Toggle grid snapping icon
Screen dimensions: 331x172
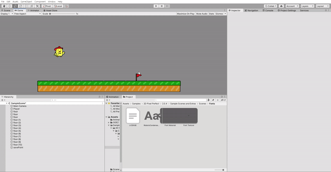(x=66, y=6)
